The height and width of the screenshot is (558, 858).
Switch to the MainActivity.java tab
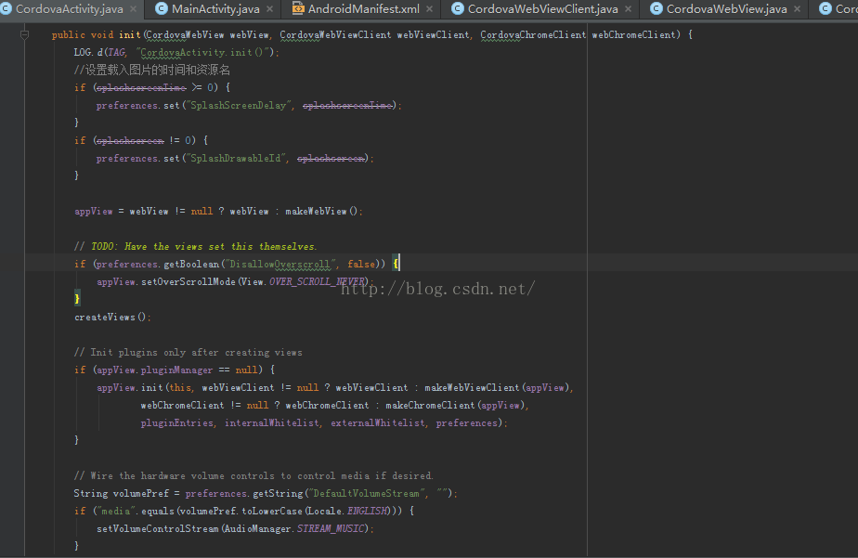pos(215,9)
